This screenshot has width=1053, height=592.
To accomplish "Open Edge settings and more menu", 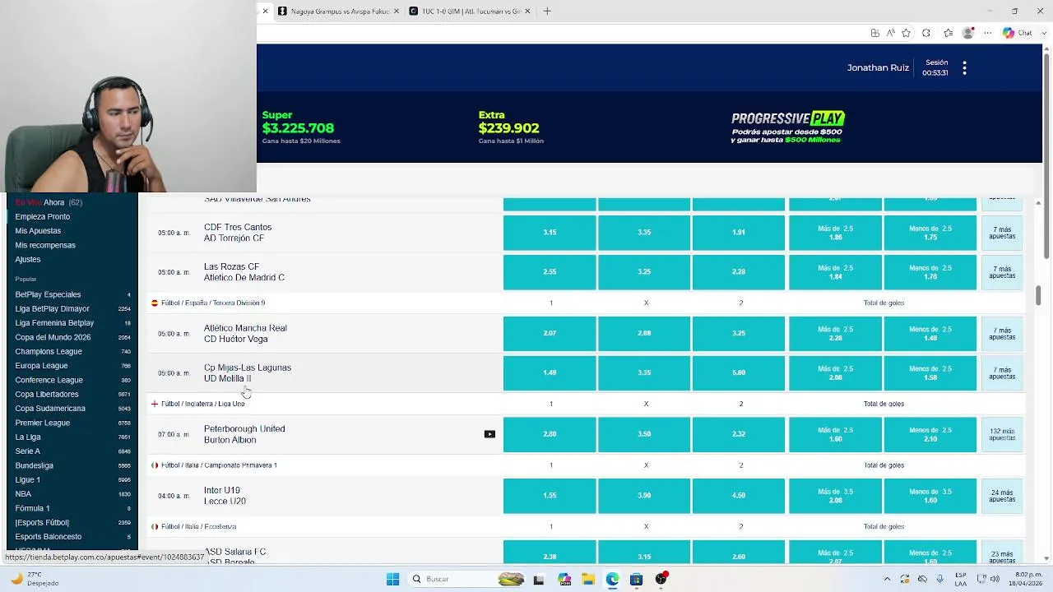I will 988,33.
